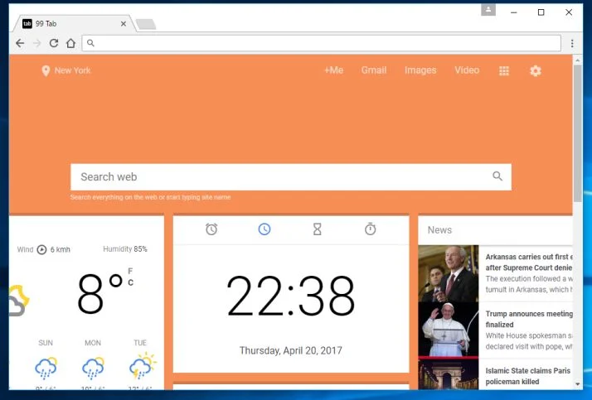Click the MON forecast rain icon
The height and width of the screenshot is (400, 592).
point(93,369)
